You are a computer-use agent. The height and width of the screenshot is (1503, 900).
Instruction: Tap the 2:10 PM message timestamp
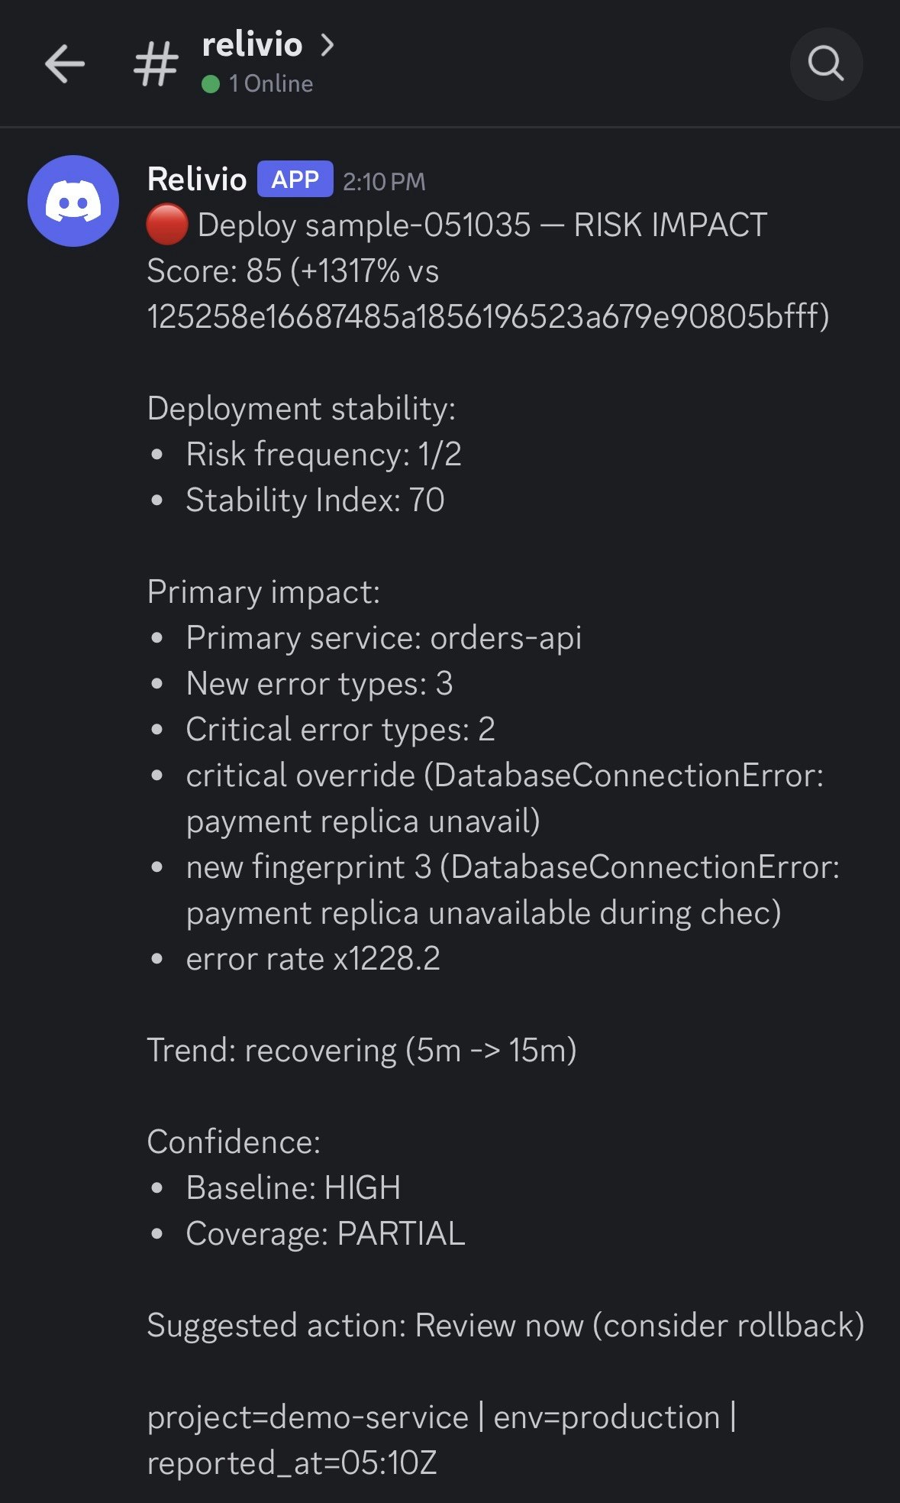pos(383,182)
